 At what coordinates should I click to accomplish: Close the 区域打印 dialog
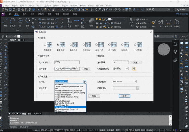click(x=151, y=32)
